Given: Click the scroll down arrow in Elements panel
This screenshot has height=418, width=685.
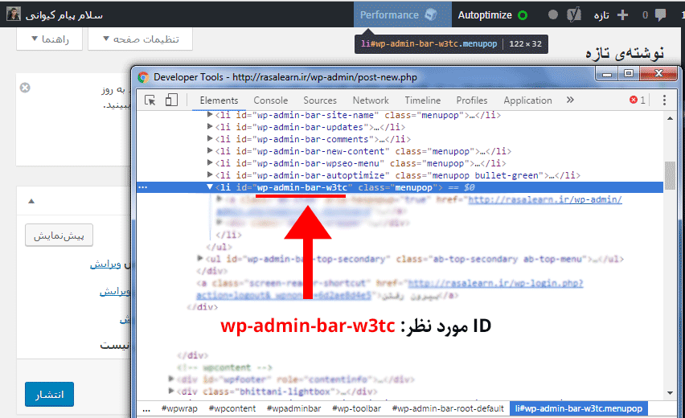Looking at the screenshot, I should point(671,392).
